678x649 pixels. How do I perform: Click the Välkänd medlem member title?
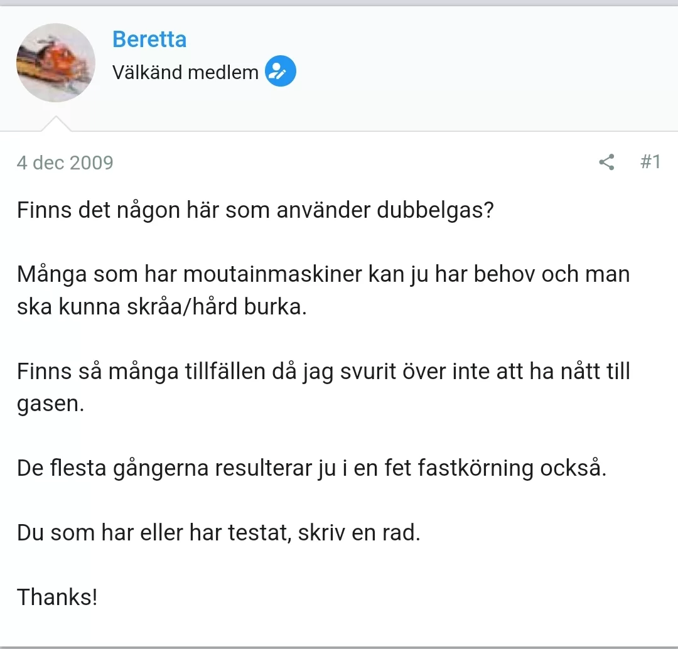[185, 73]
